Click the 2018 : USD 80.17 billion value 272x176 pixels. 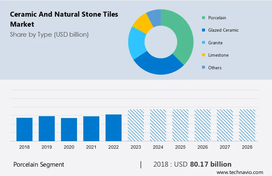coord(192,164)
